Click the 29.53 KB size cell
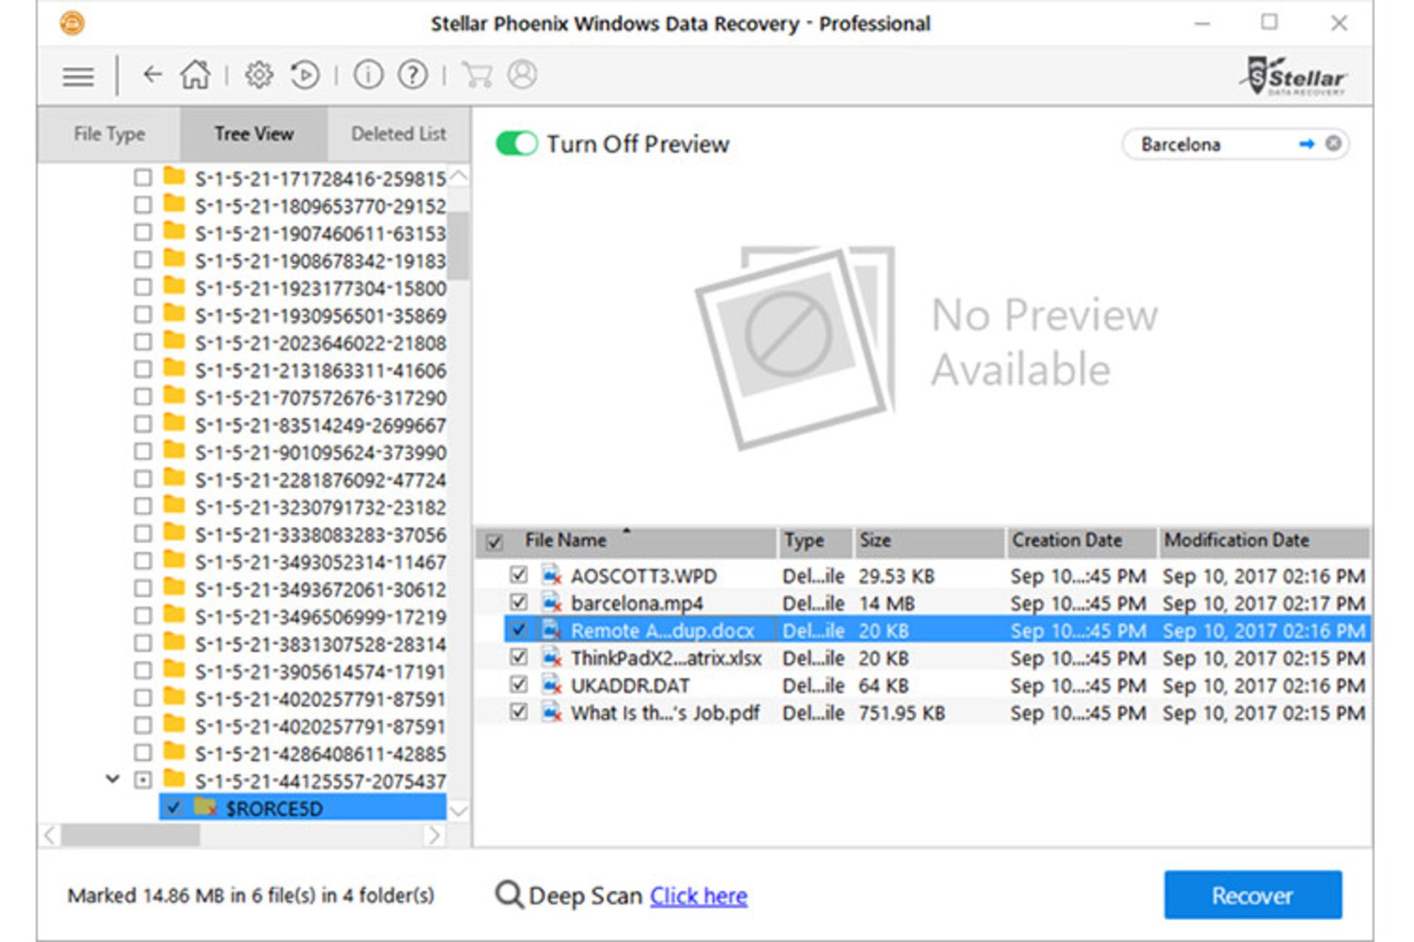This screenshot has height=942, width=1414. 896,576
